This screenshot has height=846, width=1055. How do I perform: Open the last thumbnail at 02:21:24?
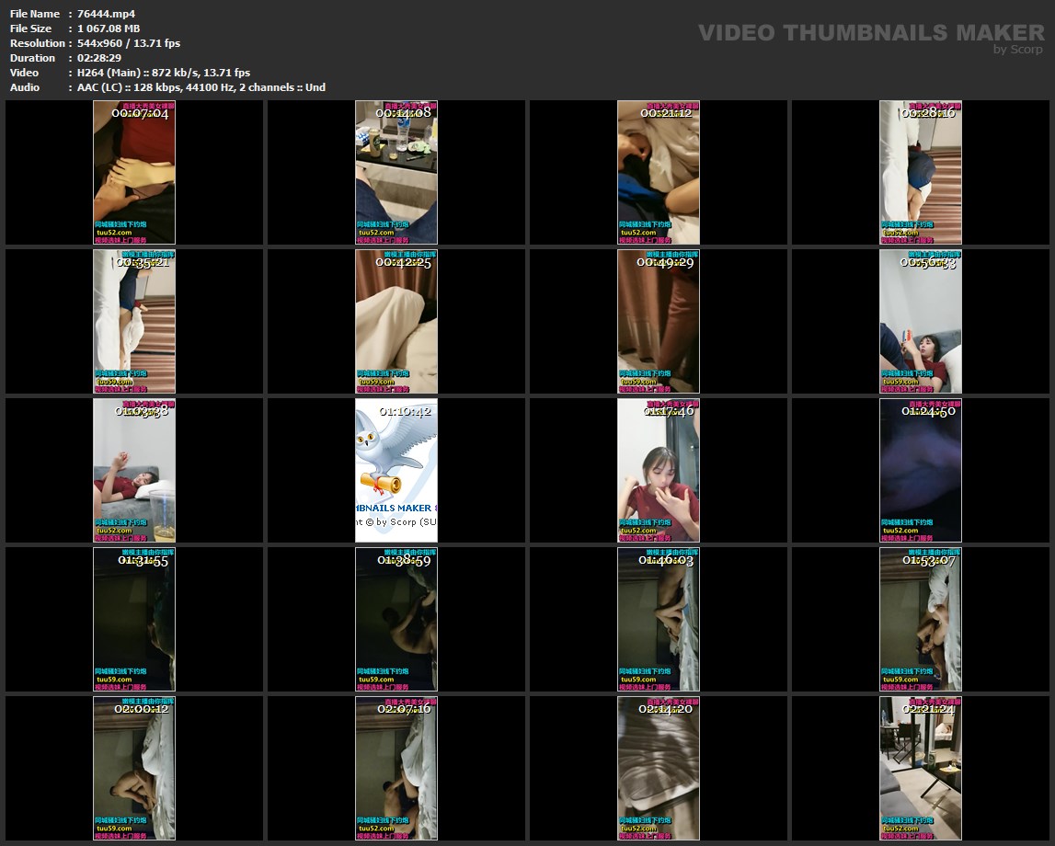click(921, 769)
